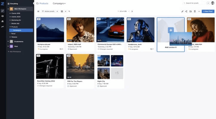Open the Active proofs filter dropdown
Viewport: 216px width, 119px height.
50,11
